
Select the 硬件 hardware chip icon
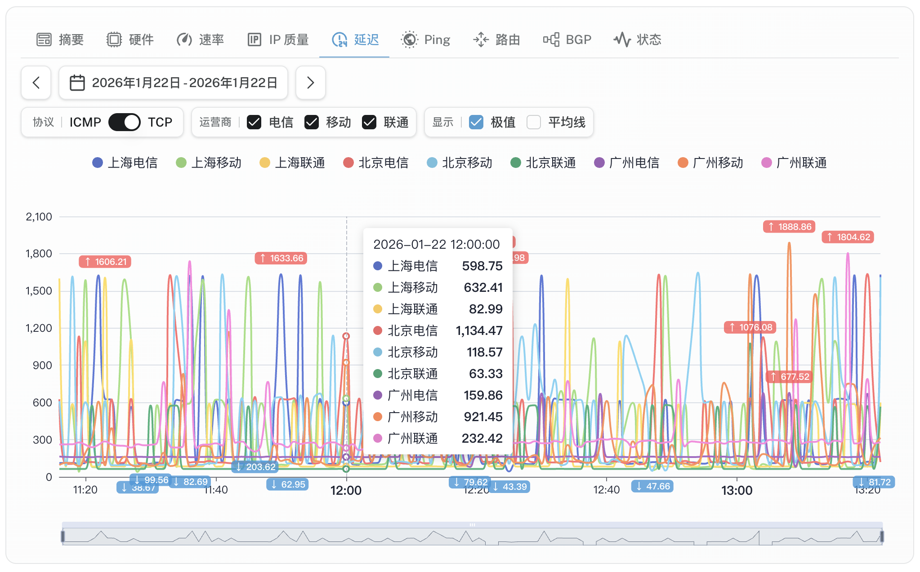[114, 40]
